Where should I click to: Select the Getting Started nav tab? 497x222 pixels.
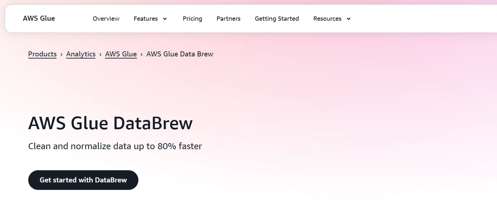(277, 19)
